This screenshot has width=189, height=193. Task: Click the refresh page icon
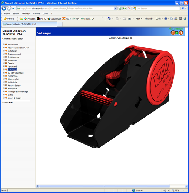(125, 9)
